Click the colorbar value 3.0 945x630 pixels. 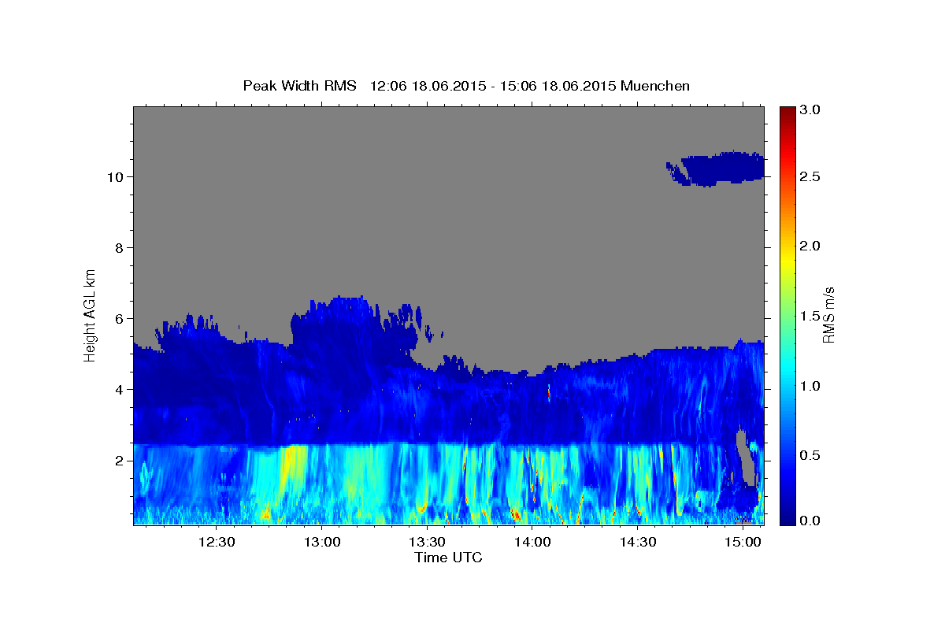click(810, 110)
